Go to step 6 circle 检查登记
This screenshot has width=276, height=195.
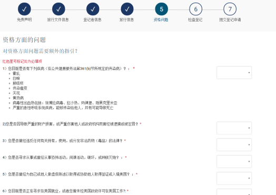(195, 9)
